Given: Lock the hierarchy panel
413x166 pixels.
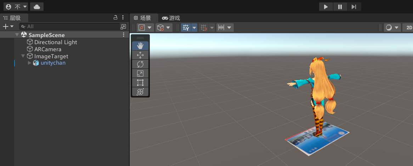Looking at the screenshot, I should 115,18.
